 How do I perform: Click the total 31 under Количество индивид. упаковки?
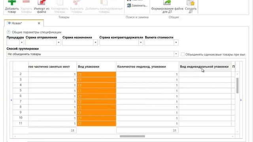coord(147,131)
